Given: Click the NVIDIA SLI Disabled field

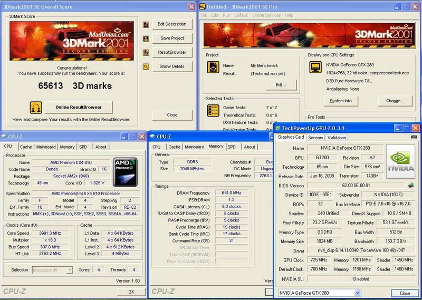Looking at the screenshot, I should pyautogui.click(x=361, y=279).
